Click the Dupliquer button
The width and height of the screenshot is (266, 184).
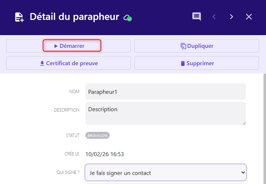[197, 46]
